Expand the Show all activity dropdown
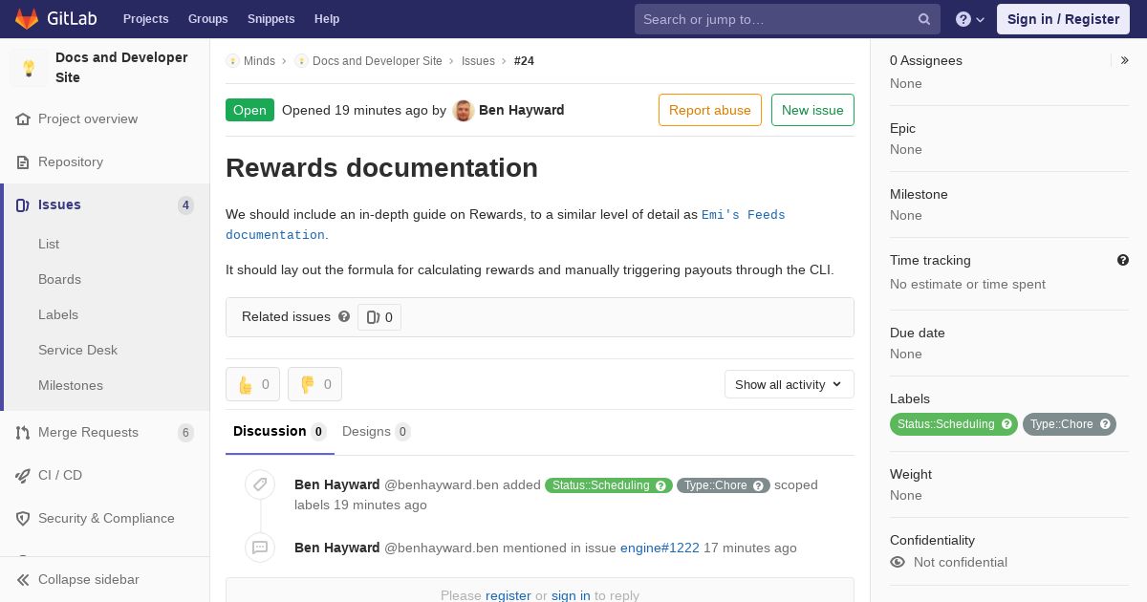This screenshot has width=1147, height=602. coord(790,384)
